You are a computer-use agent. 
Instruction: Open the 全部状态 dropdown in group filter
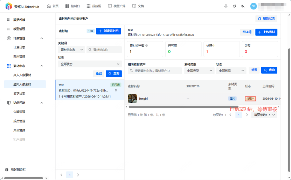pos(90,64)
